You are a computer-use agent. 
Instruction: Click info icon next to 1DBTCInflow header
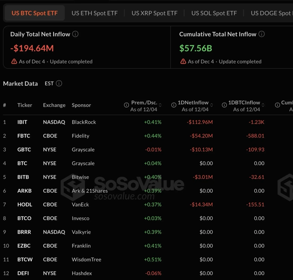click(x=225, y=105)
